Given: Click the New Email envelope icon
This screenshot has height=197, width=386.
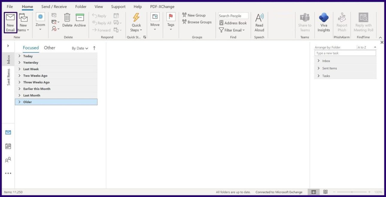Looking at the screenshot, I should (x=10, y=18).
